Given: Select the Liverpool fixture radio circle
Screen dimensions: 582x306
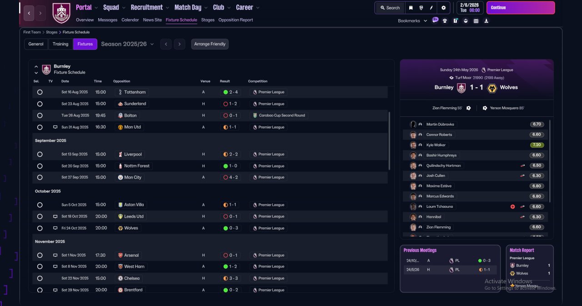Looking at the screenshot, I should click(x=40, y=154).
